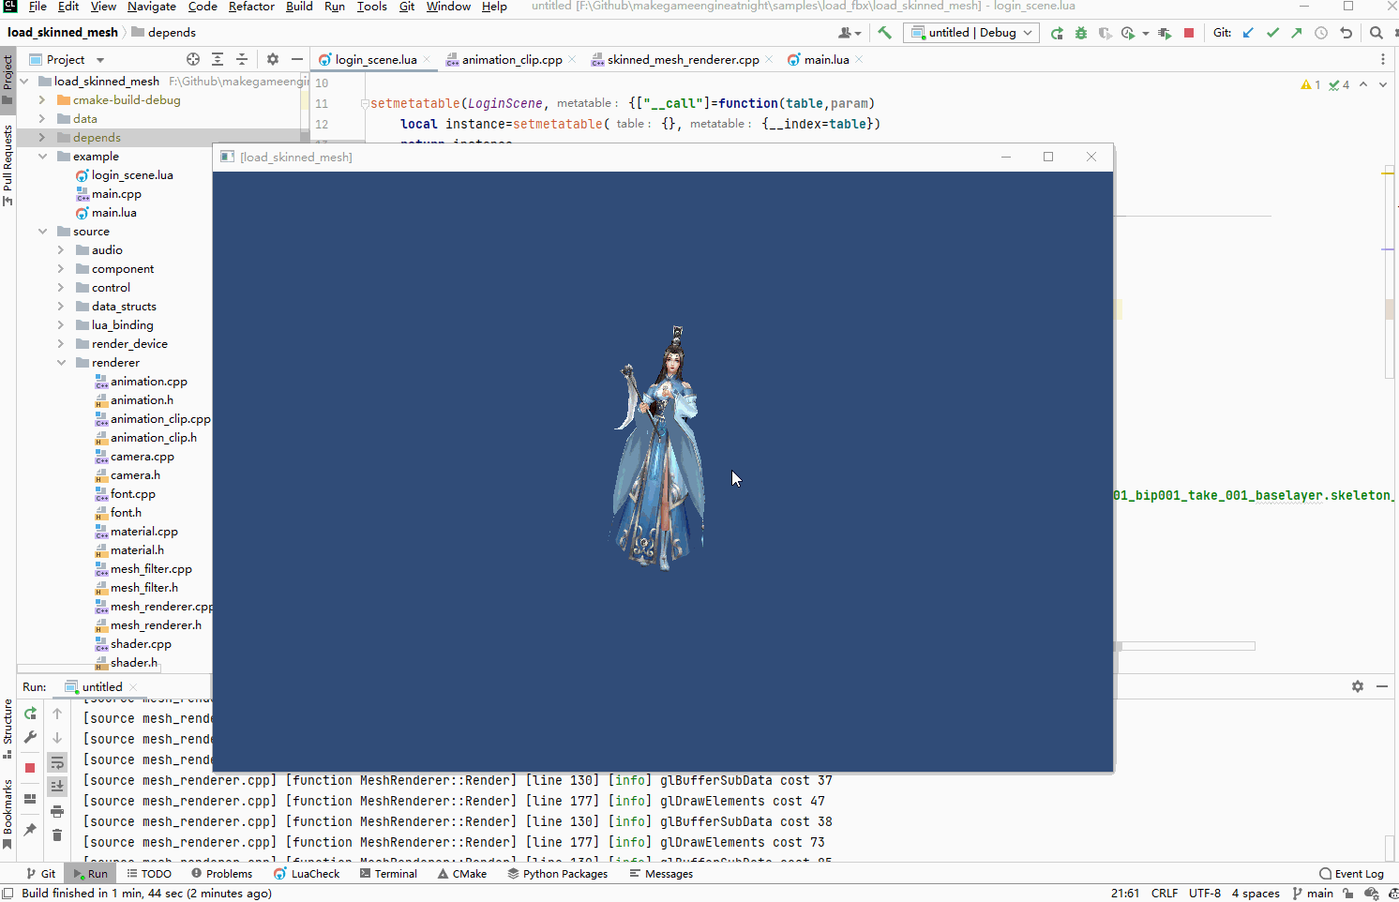Open the Tools menu
Image resolution: width=1399 pixels, height=902 pixels.
[371, 7]
